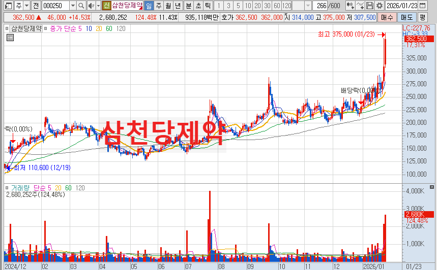The width and height of the screenshot is (437, 270).
Task: Select the 10 moving average legend
Action: (89, 28)
